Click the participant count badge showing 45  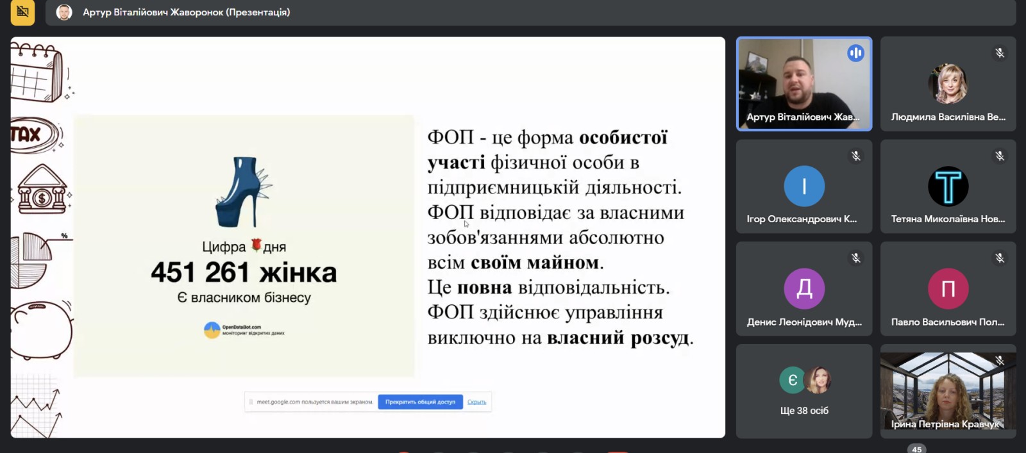tap(916, 449)
